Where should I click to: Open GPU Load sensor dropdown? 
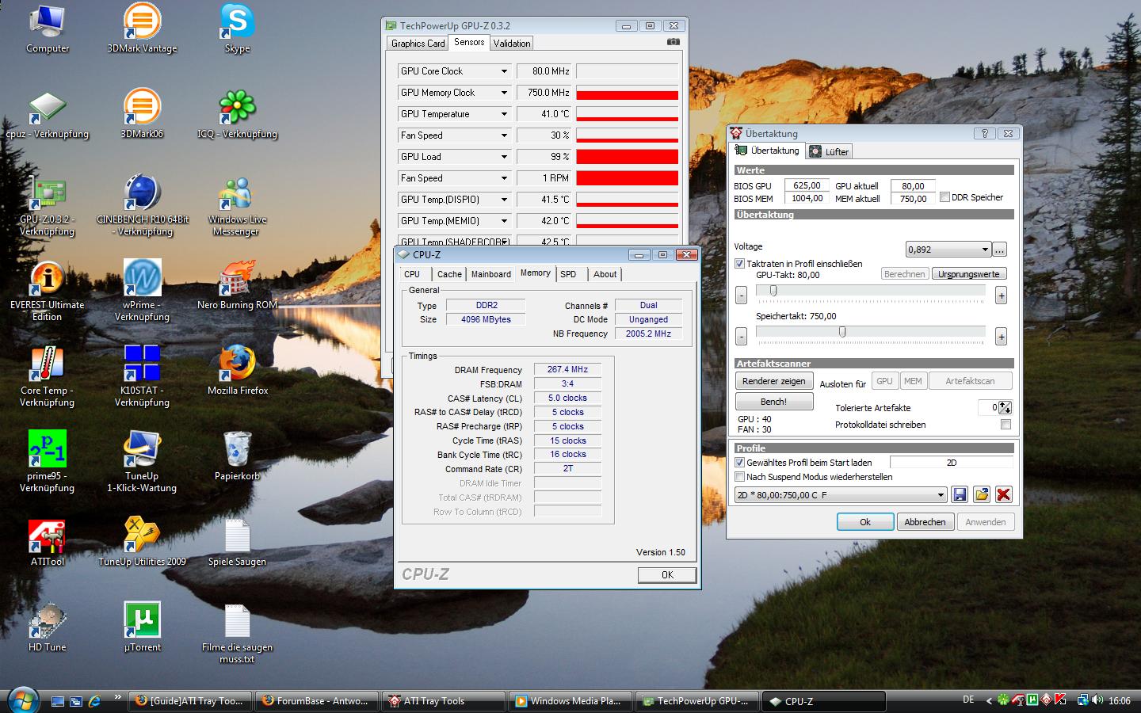pos(503,157)
